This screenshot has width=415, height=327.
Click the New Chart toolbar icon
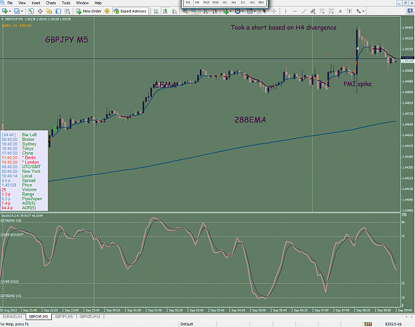(x=5, y=11)
